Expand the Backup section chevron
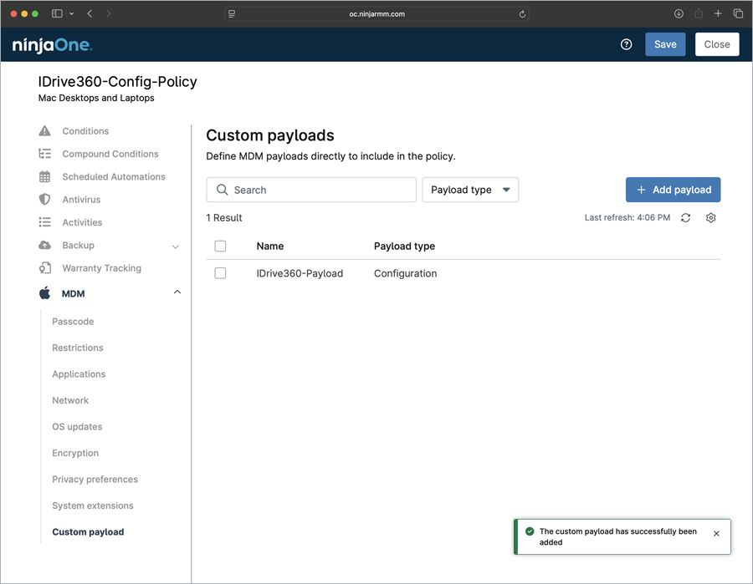The image size is (753, 584). [176, 246]
